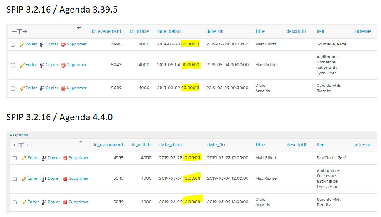Screen dimensions: 381x217
Task: Tick checkbox for event 5043 in Agenda 4.4.0 table
Action: pos(15,179)
